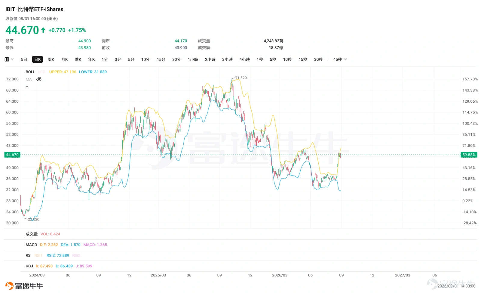Click the green price up arrow
The image size is (481, 295).
tap(43, 30)
